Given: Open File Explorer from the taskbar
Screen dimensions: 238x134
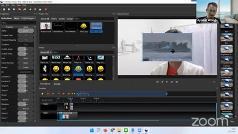Looking at the screenshot, I should tap(119, 130).
